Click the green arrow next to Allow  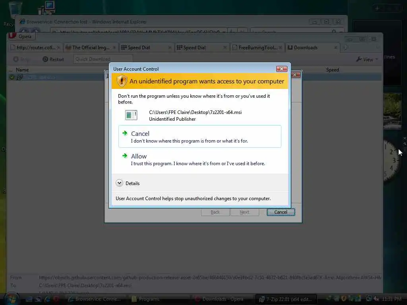(x=125, y=156)
